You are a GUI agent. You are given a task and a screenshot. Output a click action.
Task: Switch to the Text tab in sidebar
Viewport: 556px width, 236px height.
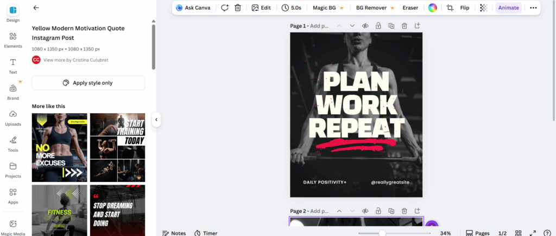tap(13, 65)
